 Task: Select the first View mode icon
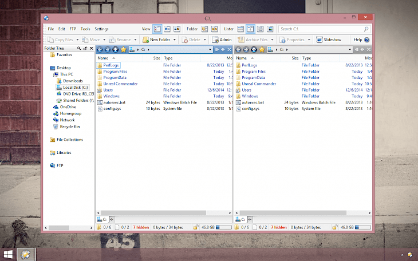coord(157,29)
